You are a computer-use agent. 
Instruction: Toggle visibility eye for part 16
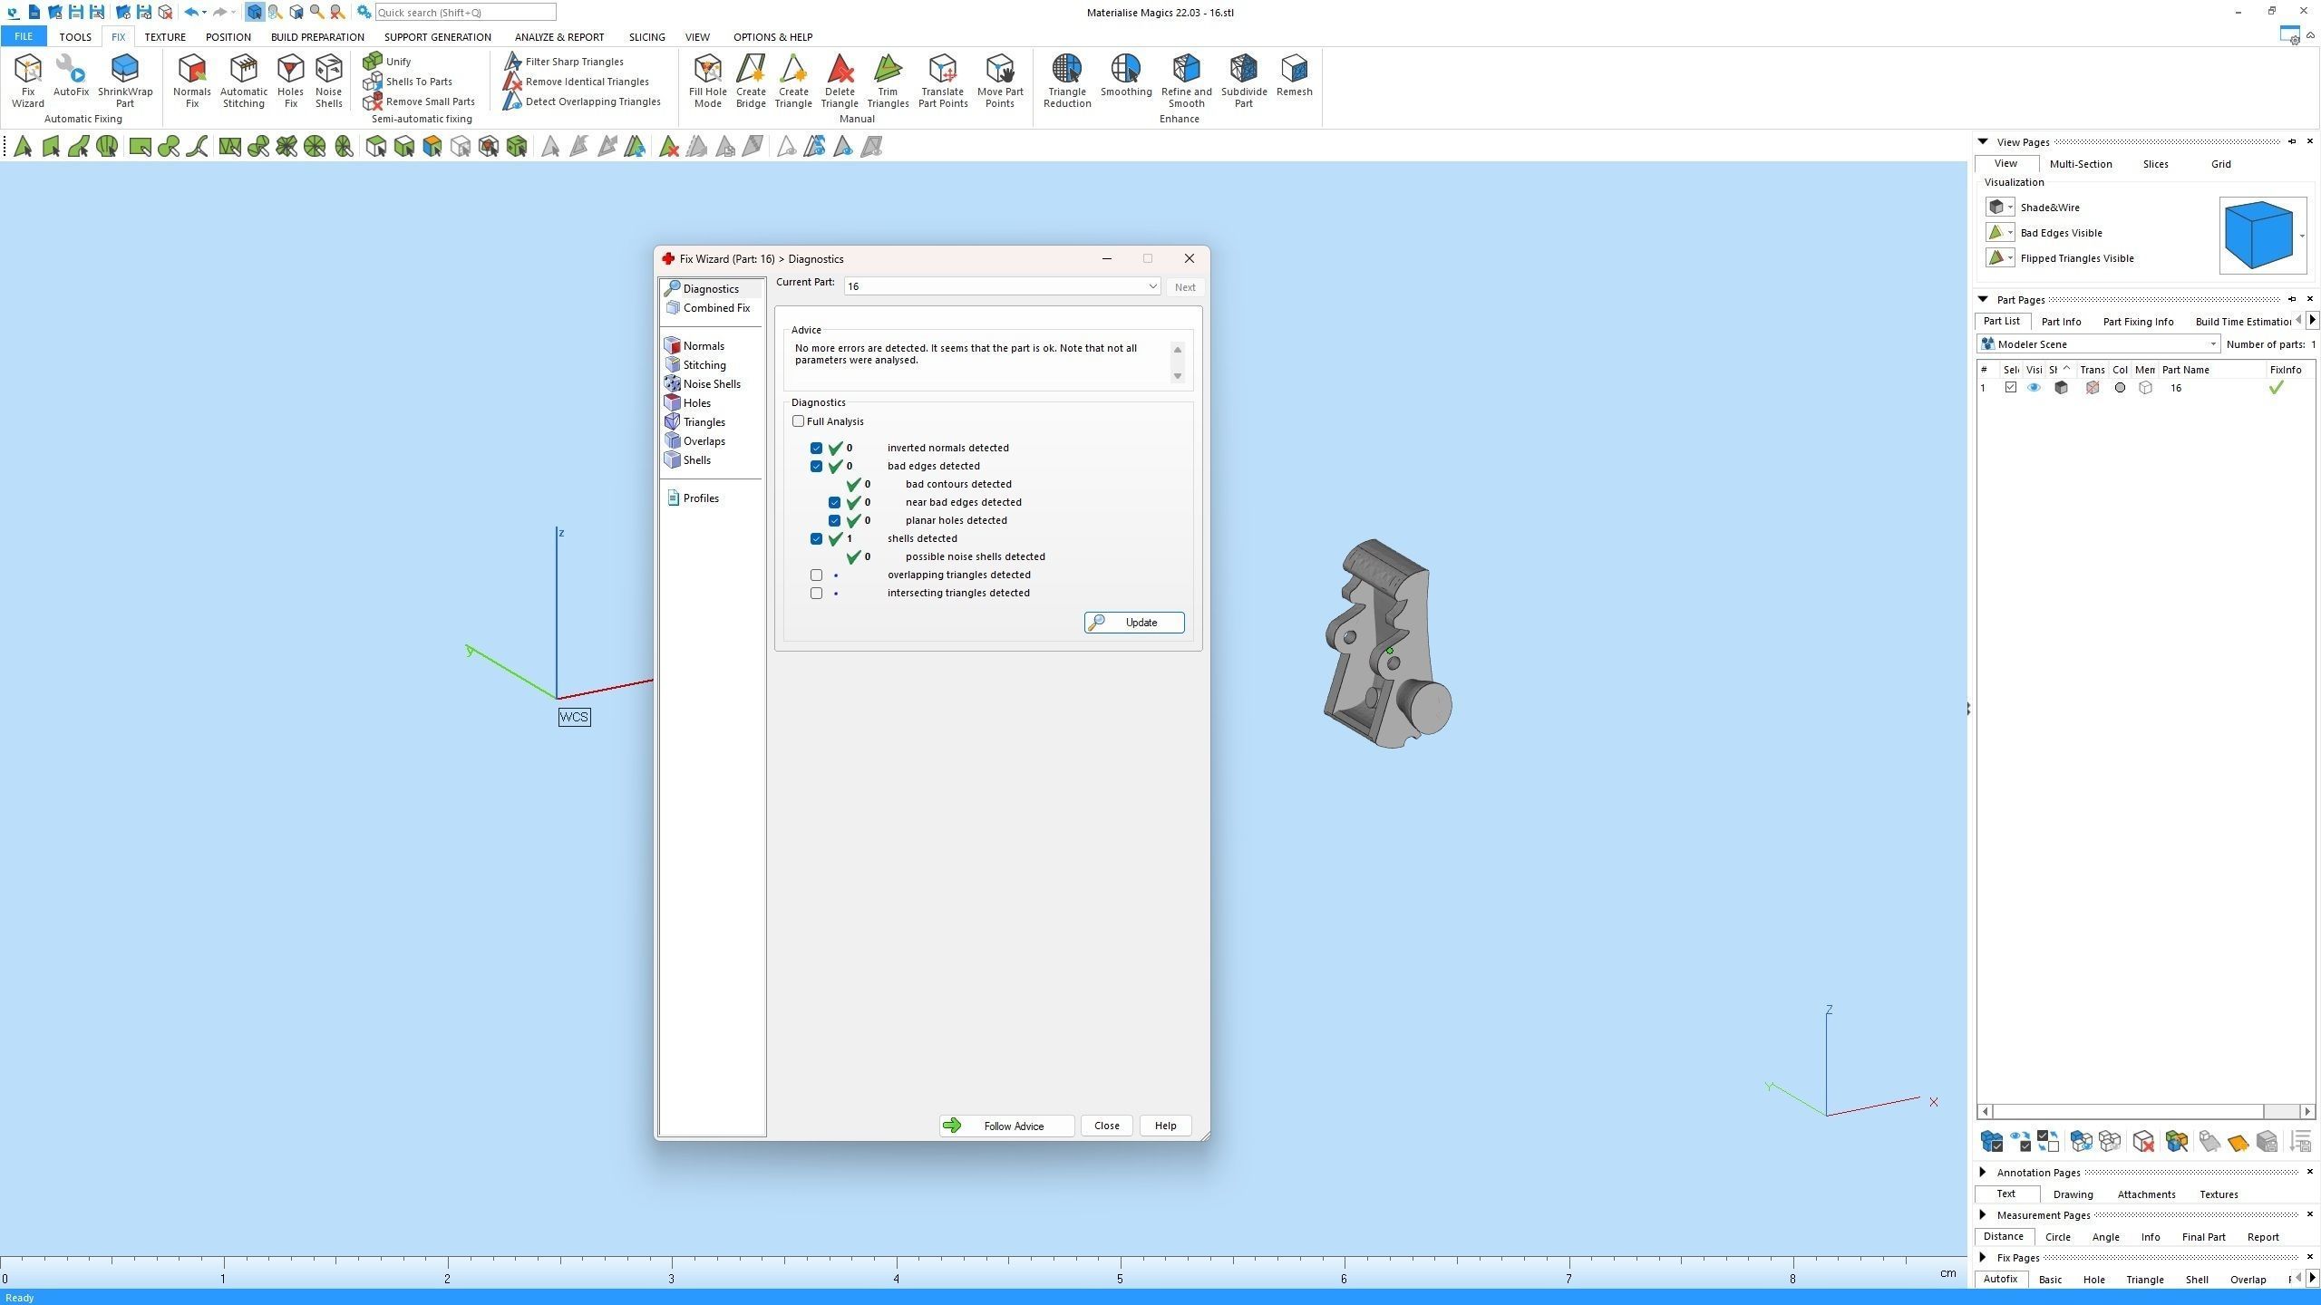(2034, 388)
